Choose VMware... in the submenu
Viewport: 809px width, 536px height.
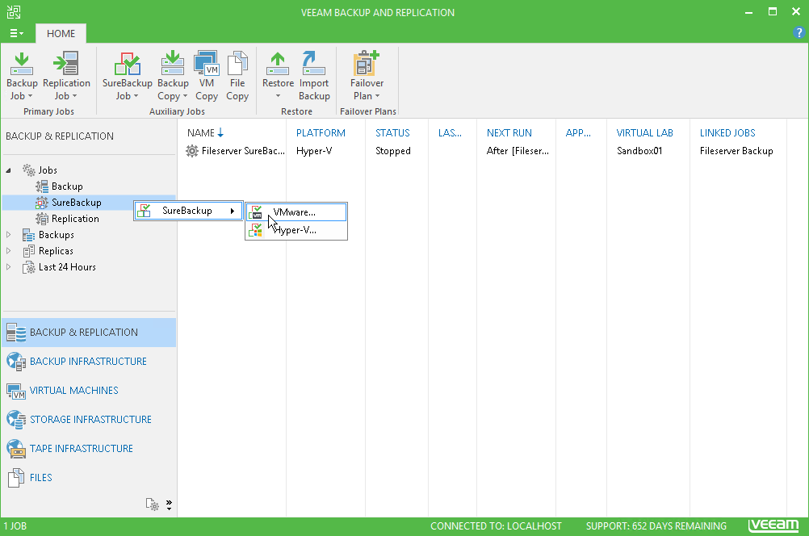coord(296,212)
